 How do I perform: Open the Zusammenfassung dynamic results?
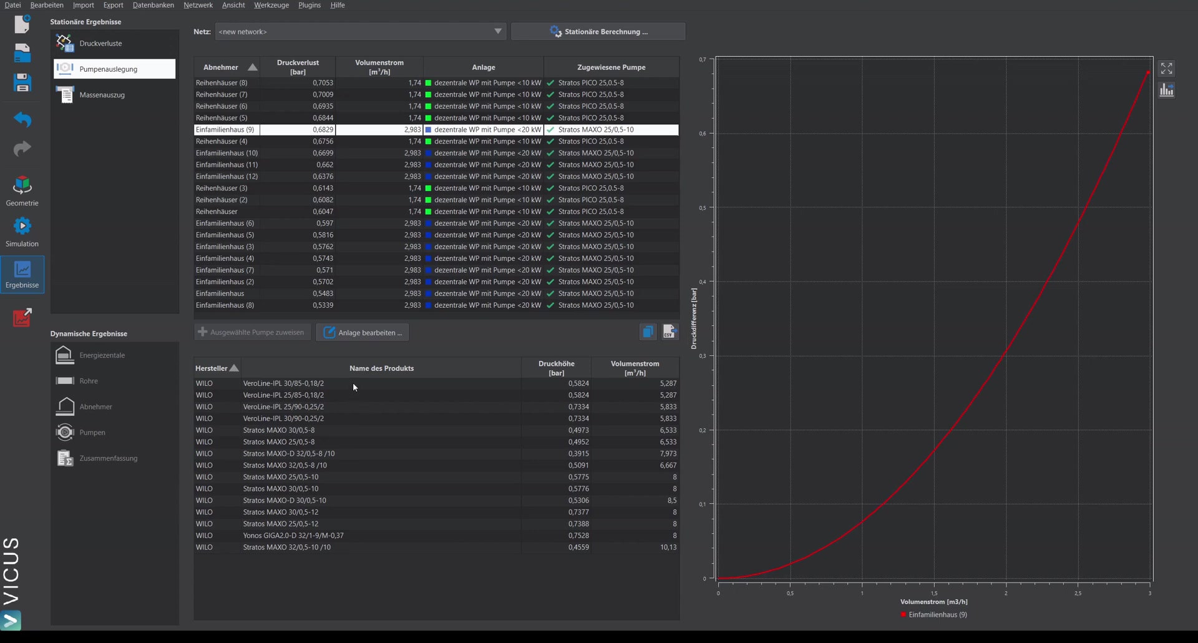[115, 458]
